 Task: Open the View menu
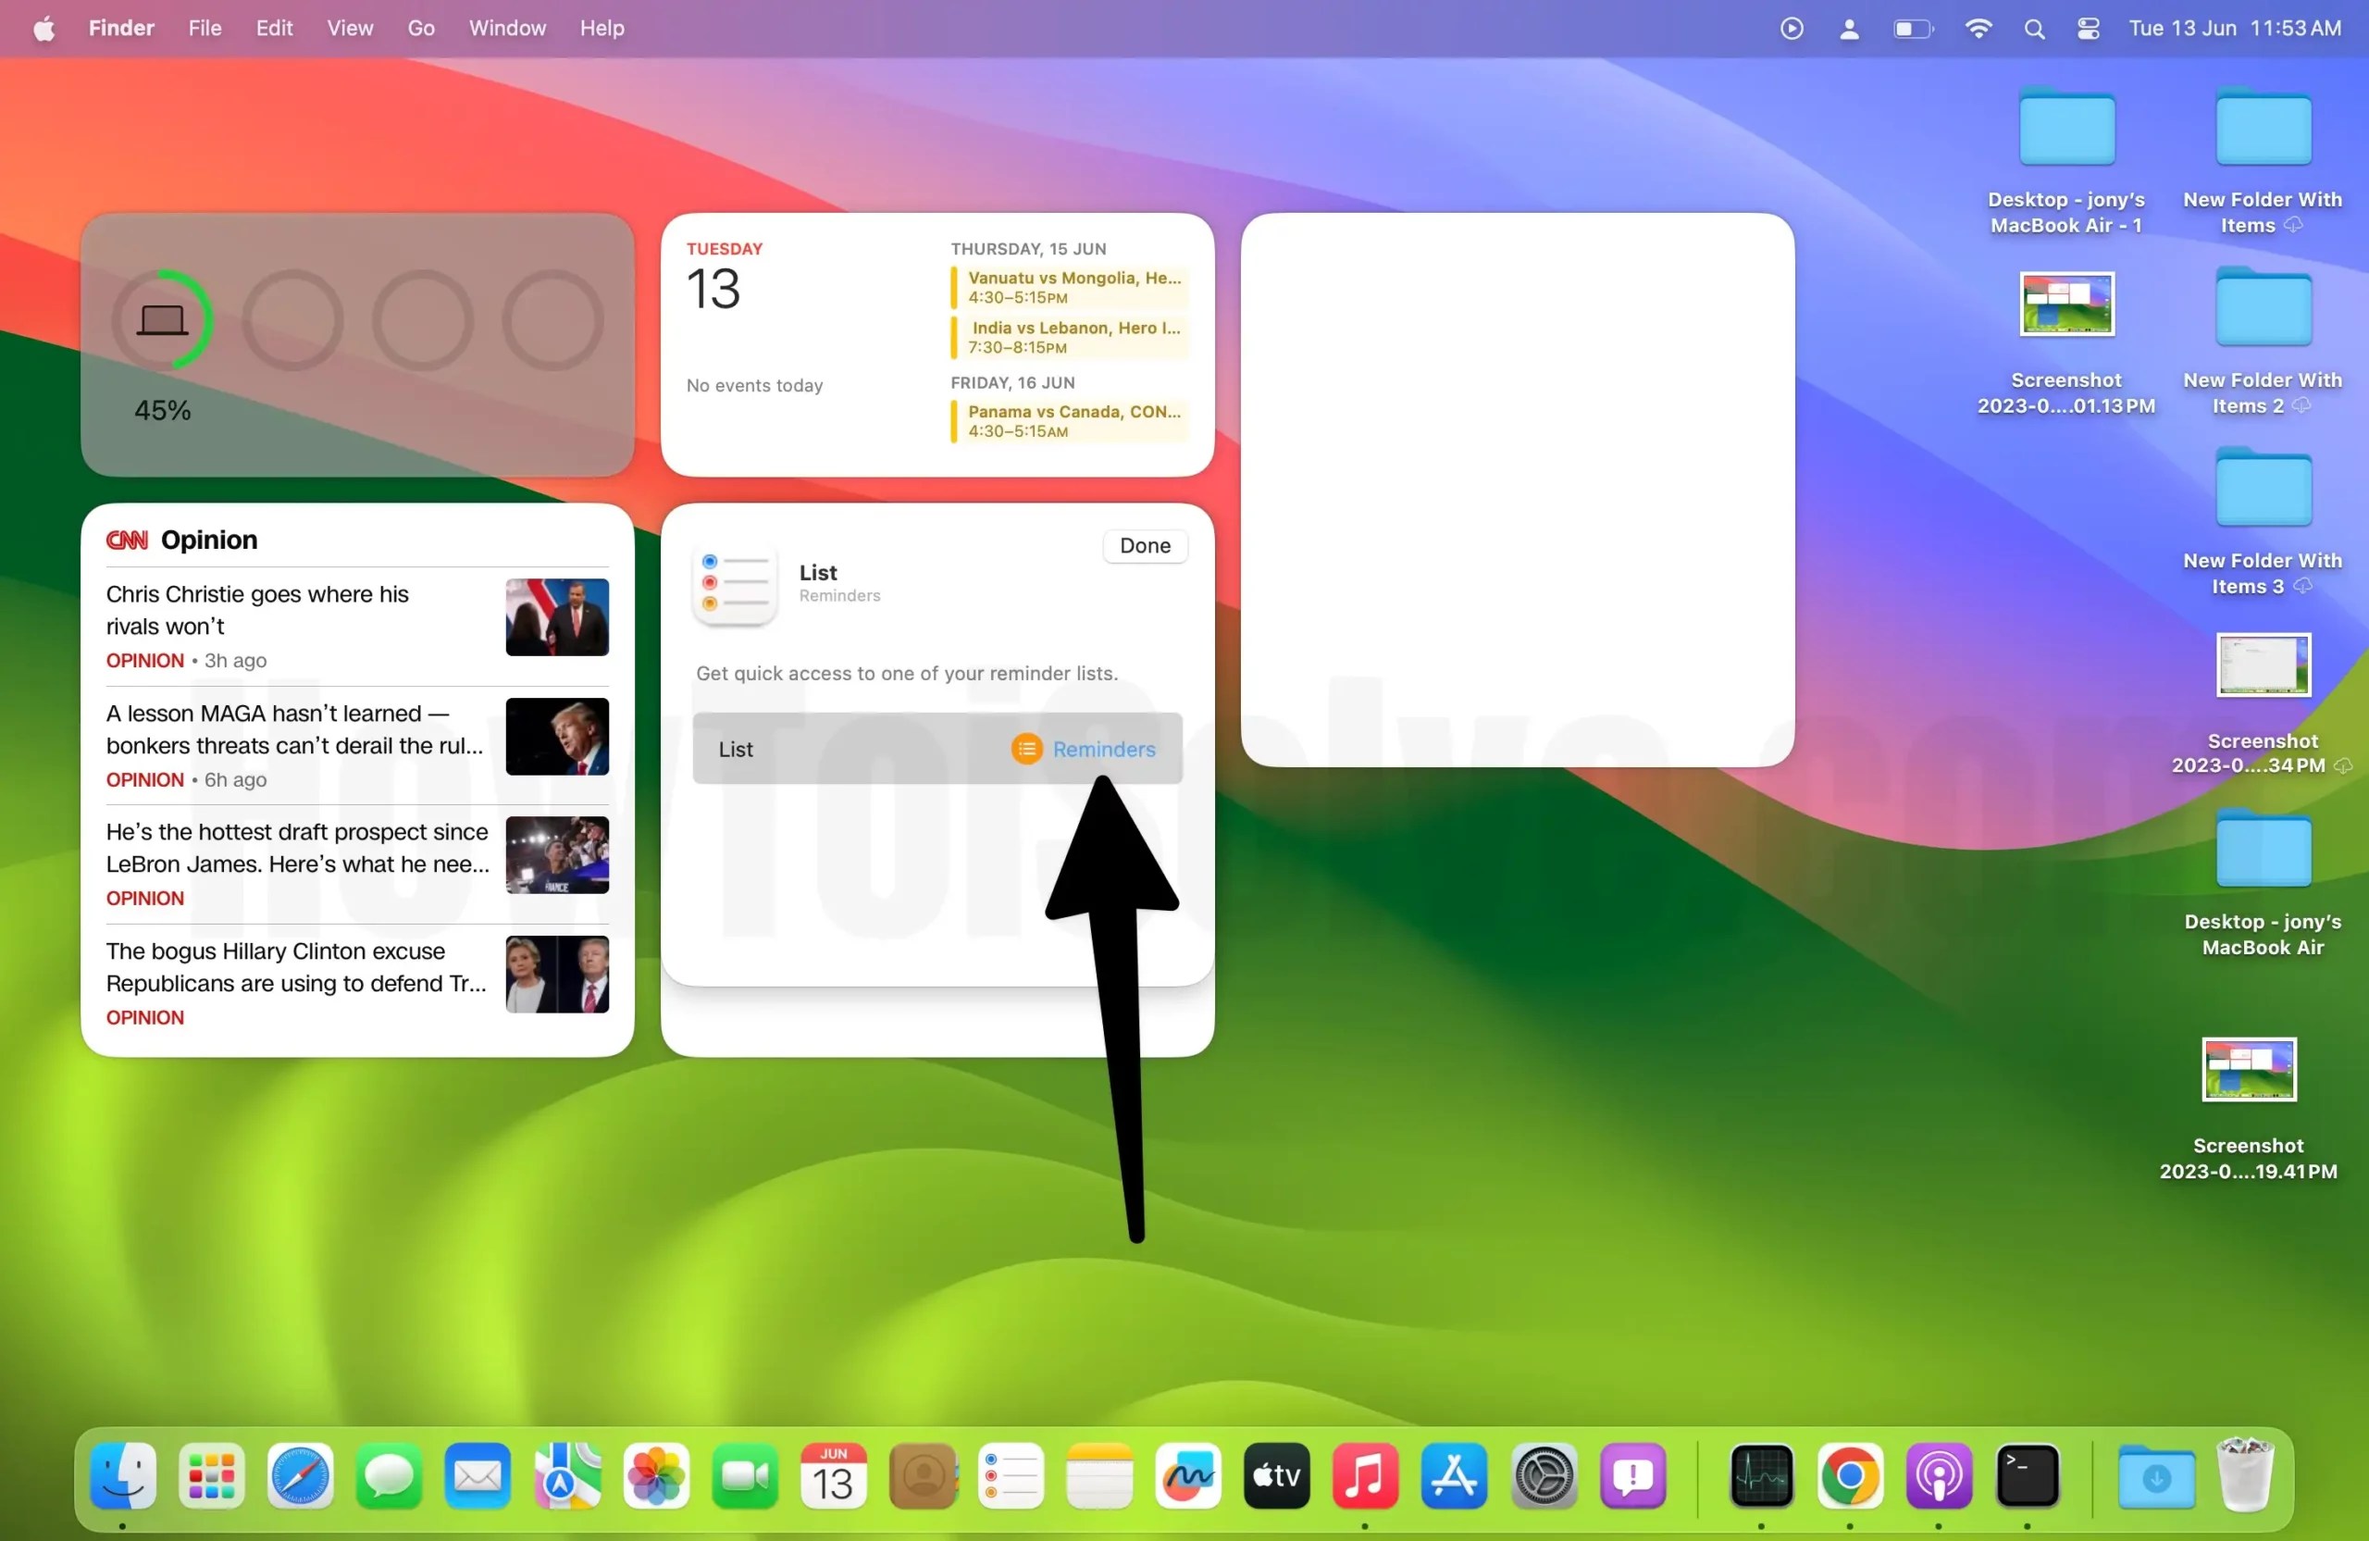348,28
